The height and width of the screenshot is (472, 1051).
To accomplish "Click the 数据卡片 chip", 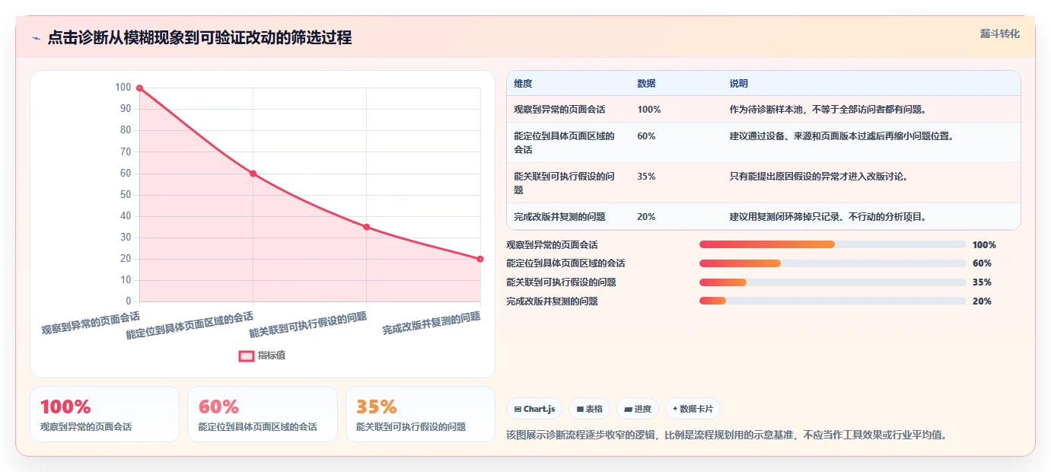I will point(693,409).
